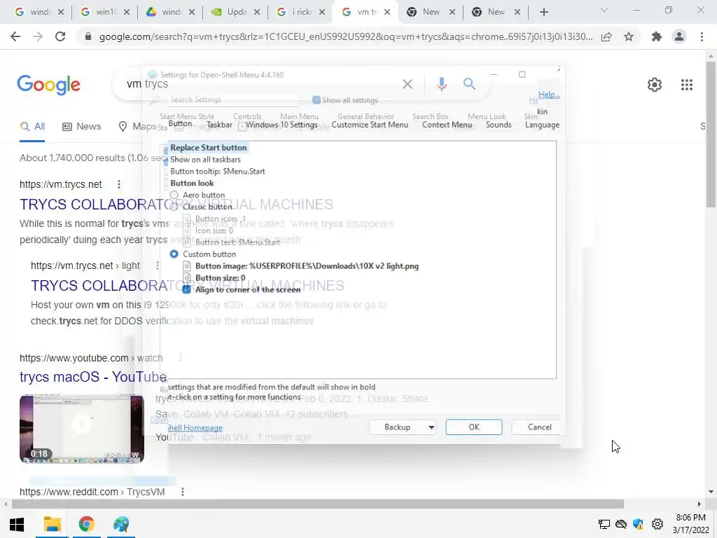Bookmark this page with the star icon
The image size is (717, 538).
[x=629, y=36]
